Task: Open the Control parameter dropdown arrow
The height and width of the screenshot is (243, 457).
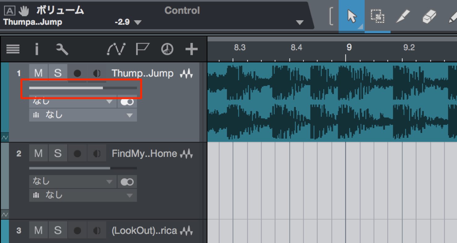Action: pos(300,23)
